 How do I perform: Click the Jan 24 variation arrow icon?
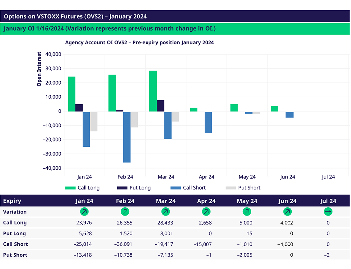84,212
